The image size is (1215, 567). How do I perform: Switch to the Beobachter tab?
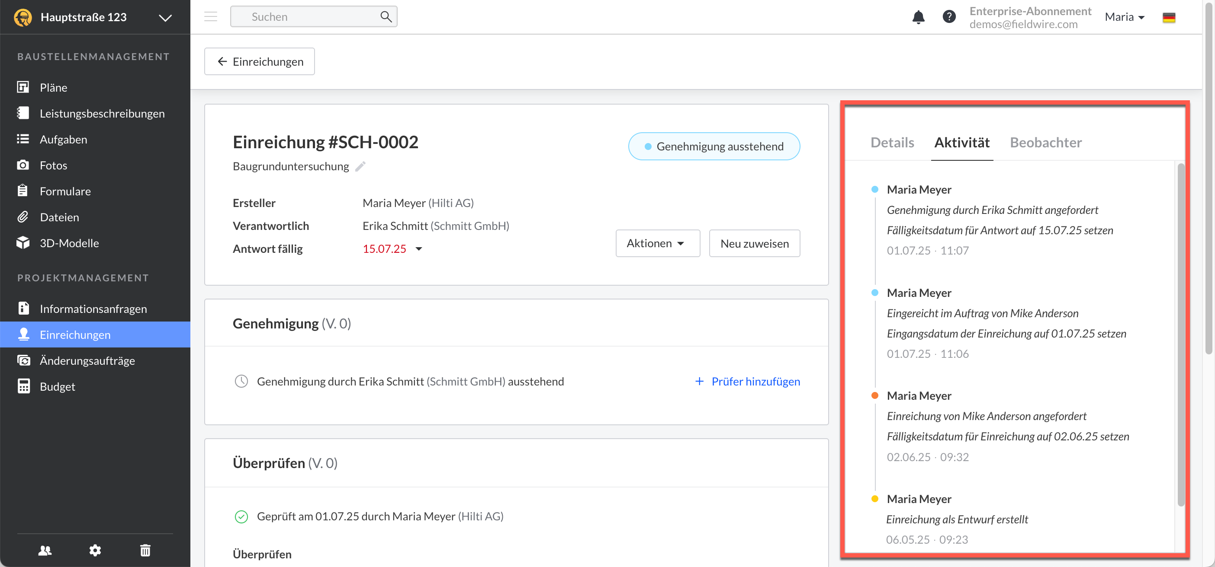pos(1045,142)
